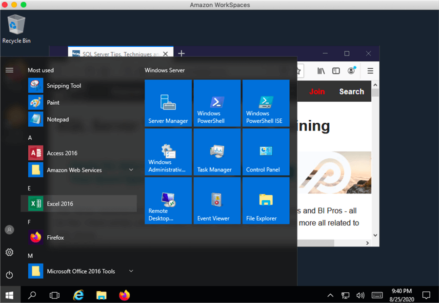The width and height of the screenshot is (439, 303).
Task: Click the Join link on the webpage
Action: click(317, 92)
